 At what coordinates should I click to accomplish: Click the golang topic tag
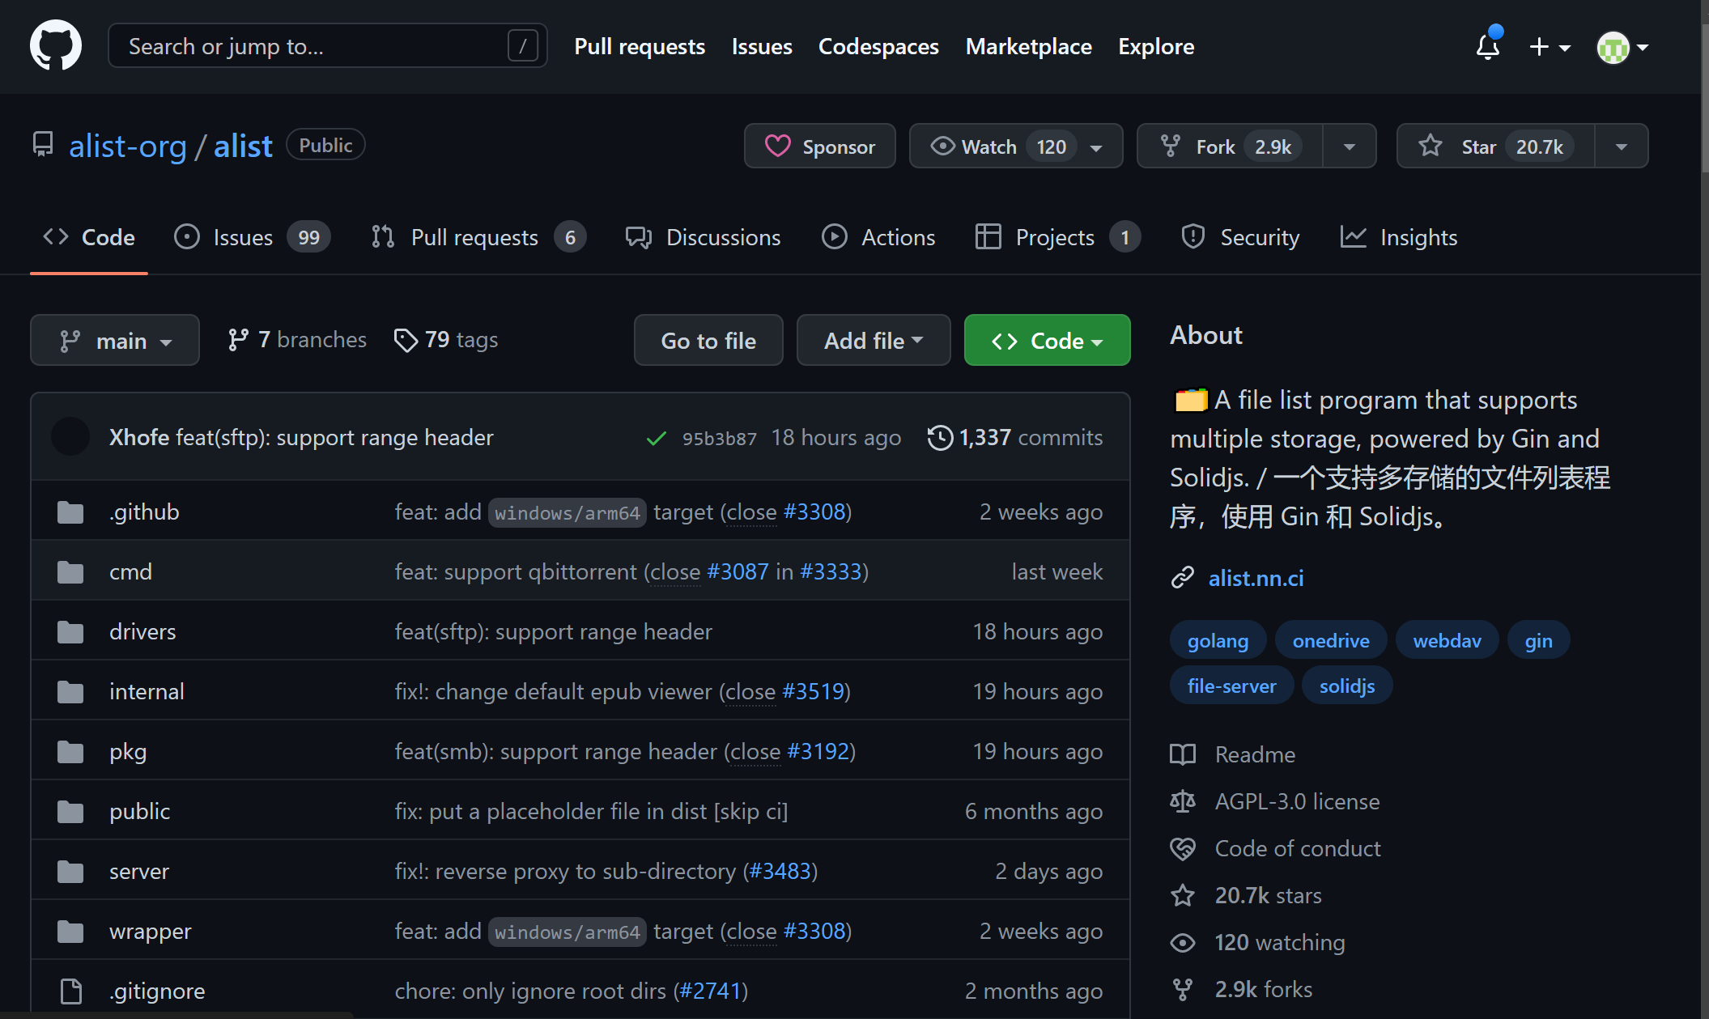1218,641
